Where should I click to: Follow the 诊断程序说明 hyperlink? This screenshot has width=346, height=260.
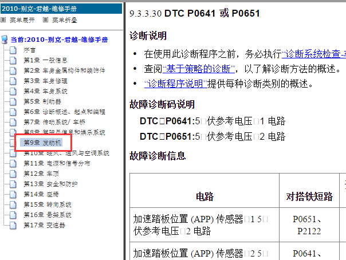coord(176,84)
